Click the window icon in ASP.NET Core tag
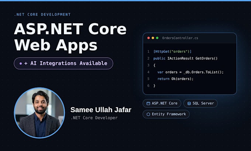251x151 pixels. (148, 103)
